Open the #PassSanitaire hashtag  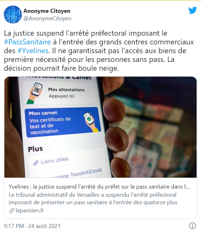point(27,42)
